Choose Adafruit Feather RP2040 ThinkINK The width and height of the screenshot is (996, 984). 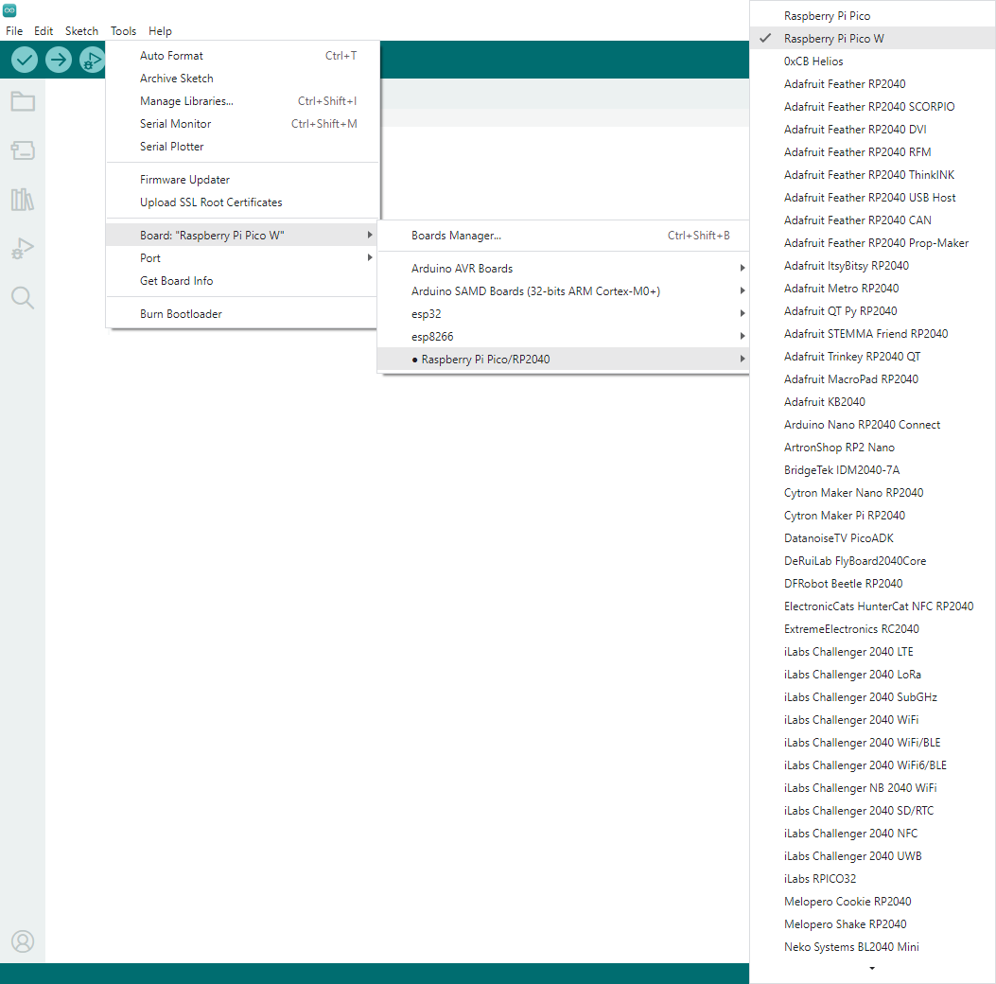(x=873, y=175)
